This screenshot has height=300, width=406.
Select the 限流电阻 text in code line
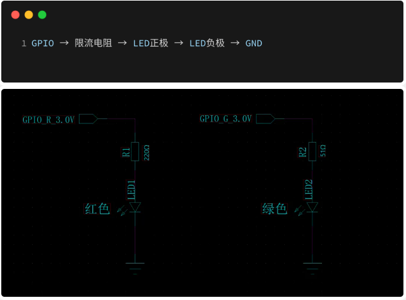94,43
